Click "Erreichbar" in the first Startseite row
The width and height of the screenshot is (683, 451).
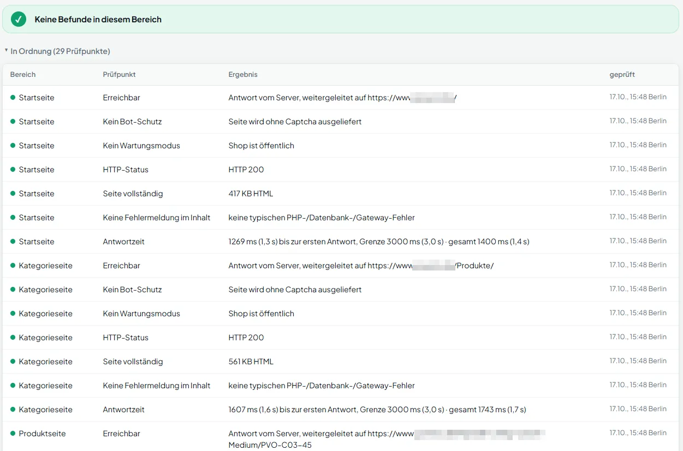coord(122,98)
